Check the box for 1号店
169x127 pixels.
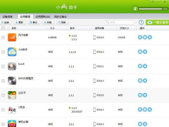(3, 110)
